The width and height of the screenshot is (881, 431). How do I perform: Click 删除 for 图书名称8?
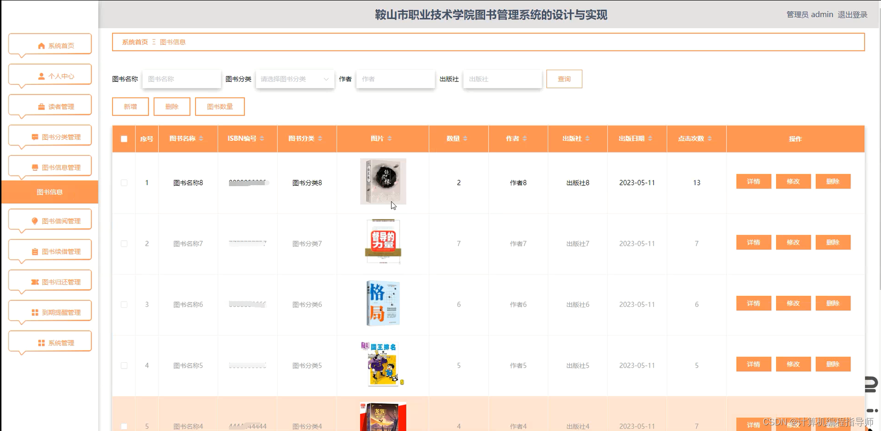(x=833, y=181)
